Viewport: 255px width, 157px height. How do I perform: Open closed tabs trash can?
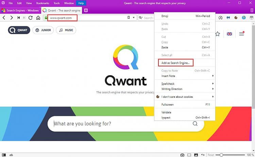click(x=252, y=11)
